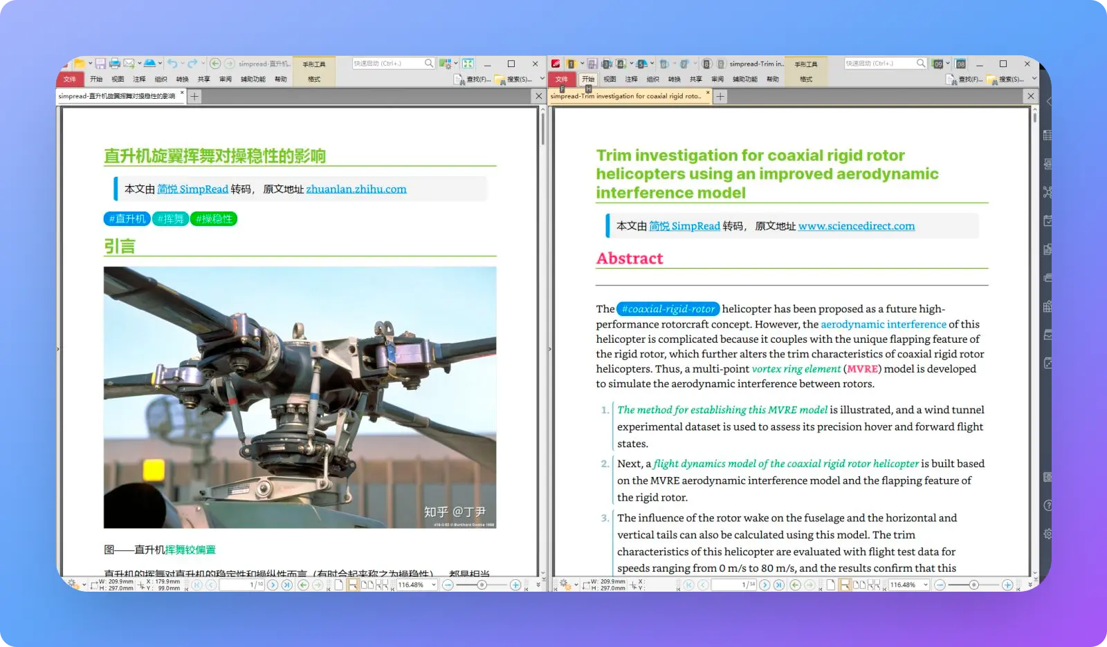Open 视图 tab in left window
The image size is (1107, 647).
tap(118, 79)
